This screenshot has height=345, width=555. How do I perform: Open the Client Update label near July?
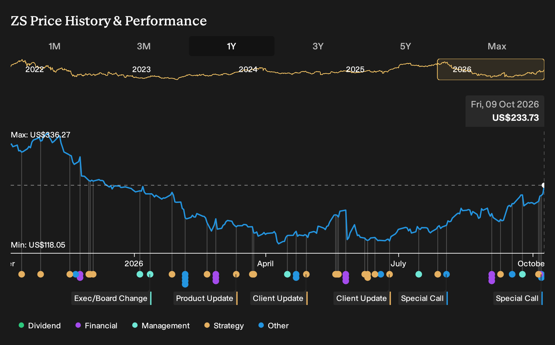(x=362, y=298)
